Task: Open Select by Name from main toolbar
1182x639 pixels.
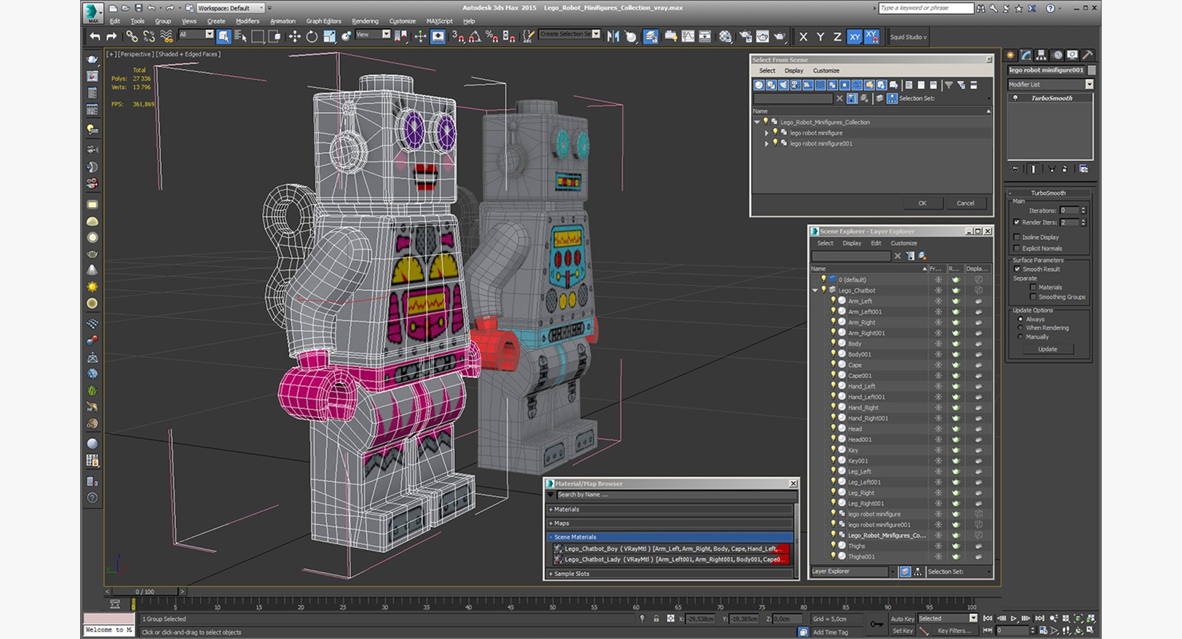Action: (x=241, y=37)
